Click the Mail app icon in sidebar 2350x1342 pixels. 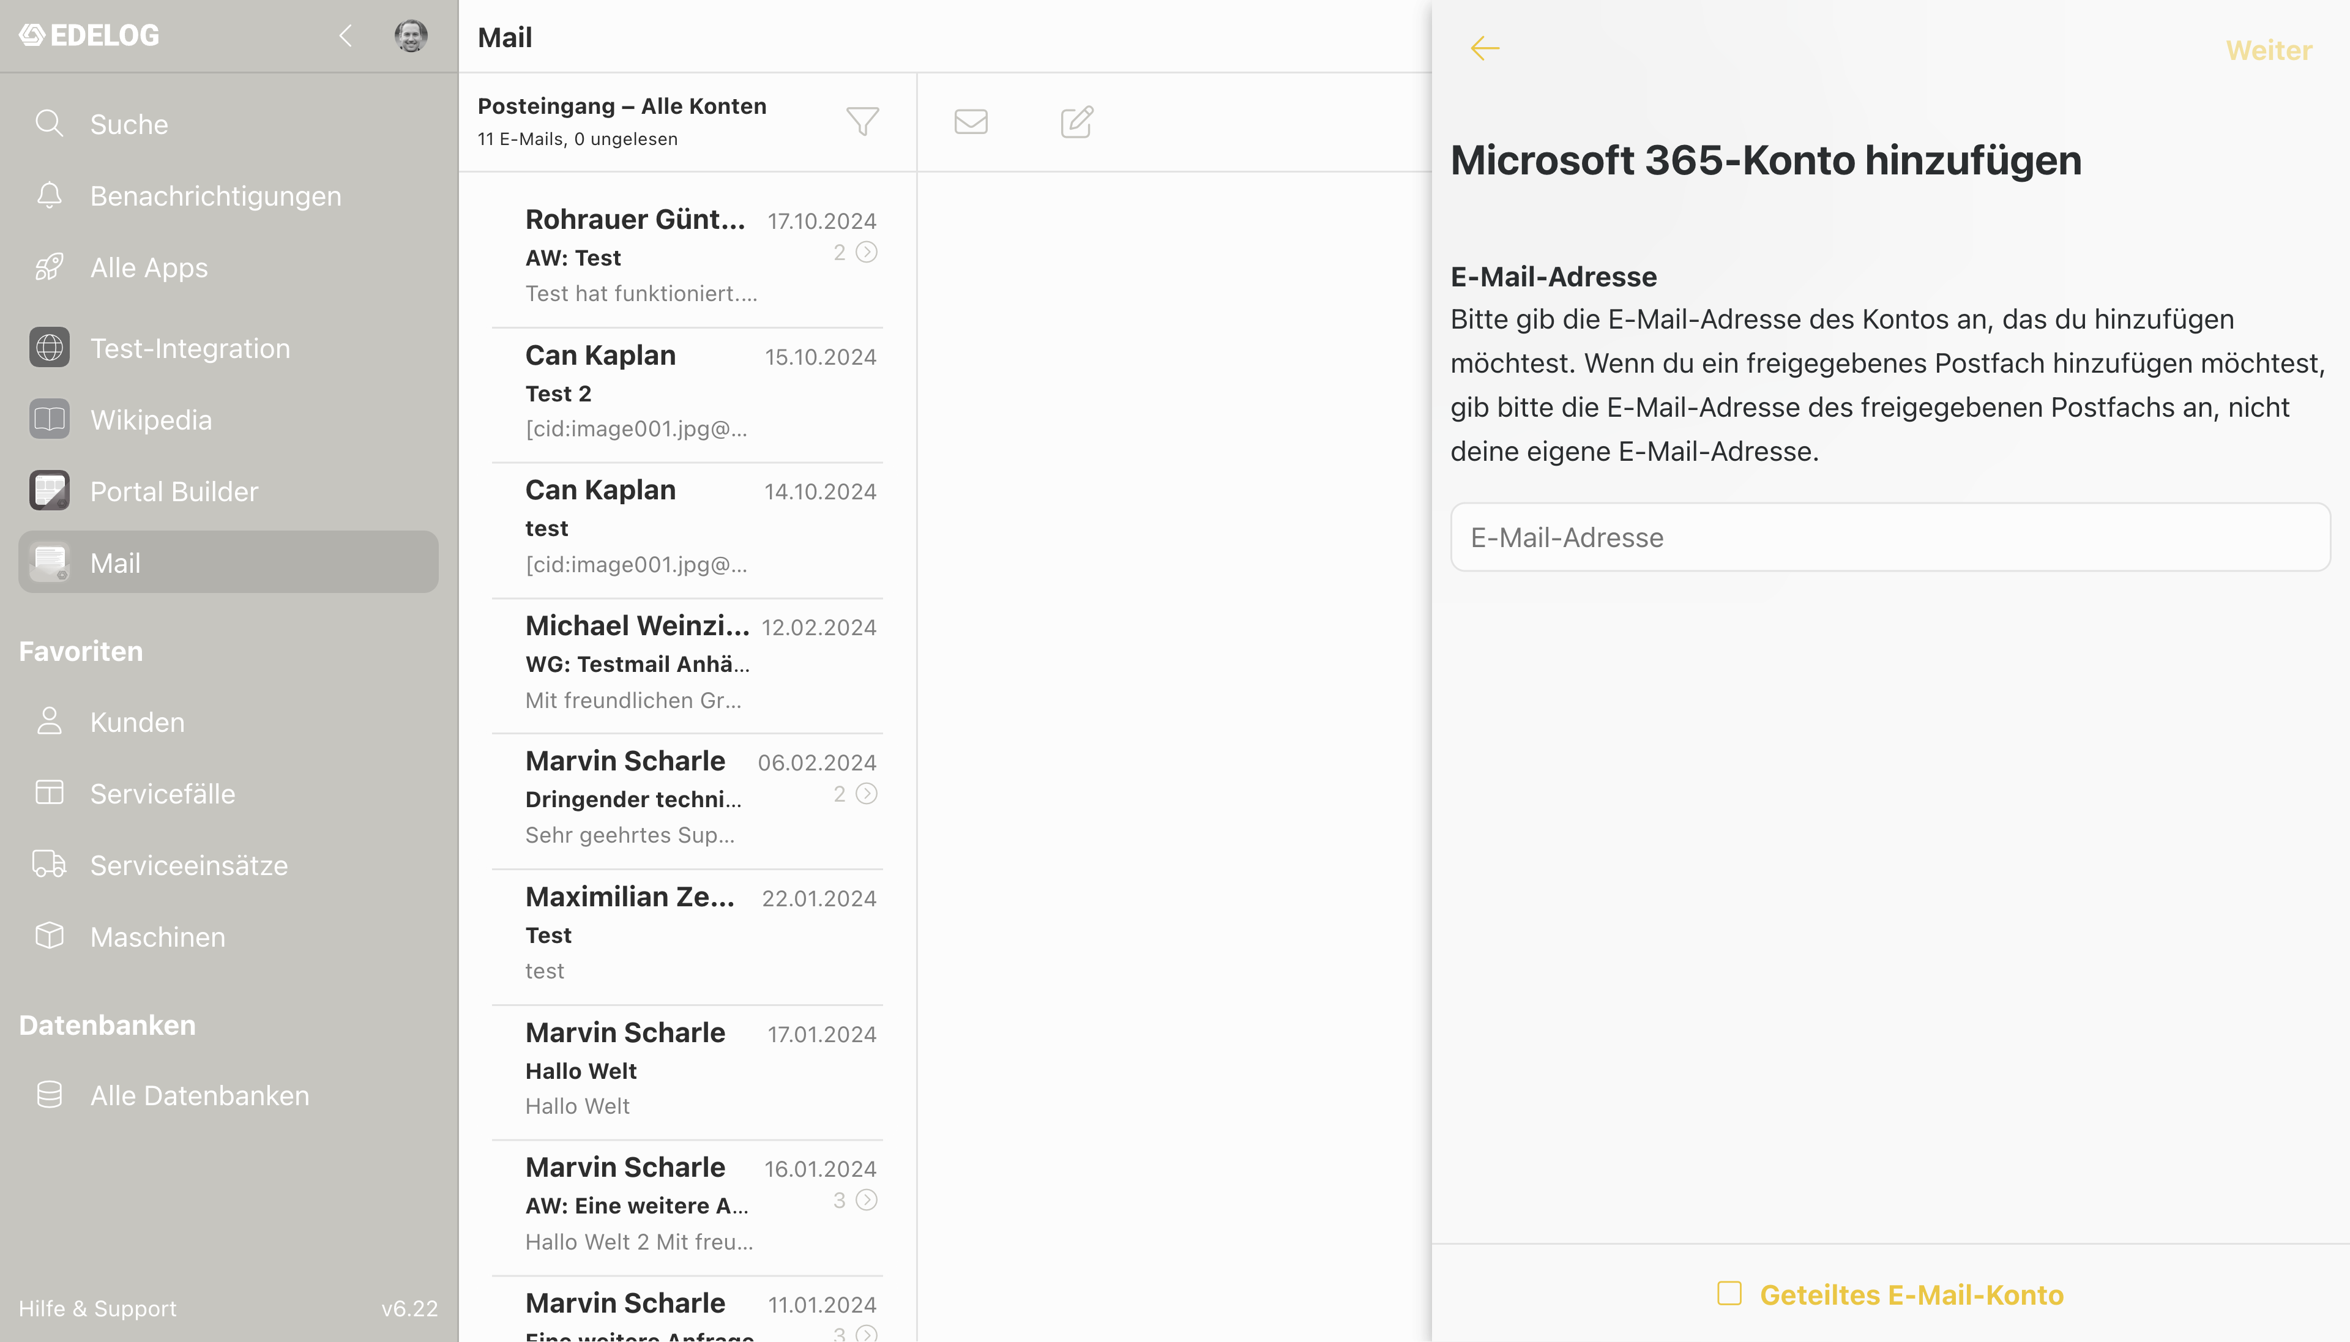click(x=49, y=562)
